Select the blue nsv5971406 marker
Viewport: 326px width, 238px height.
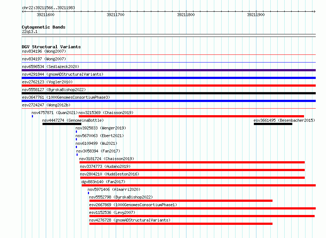(88, 193)
